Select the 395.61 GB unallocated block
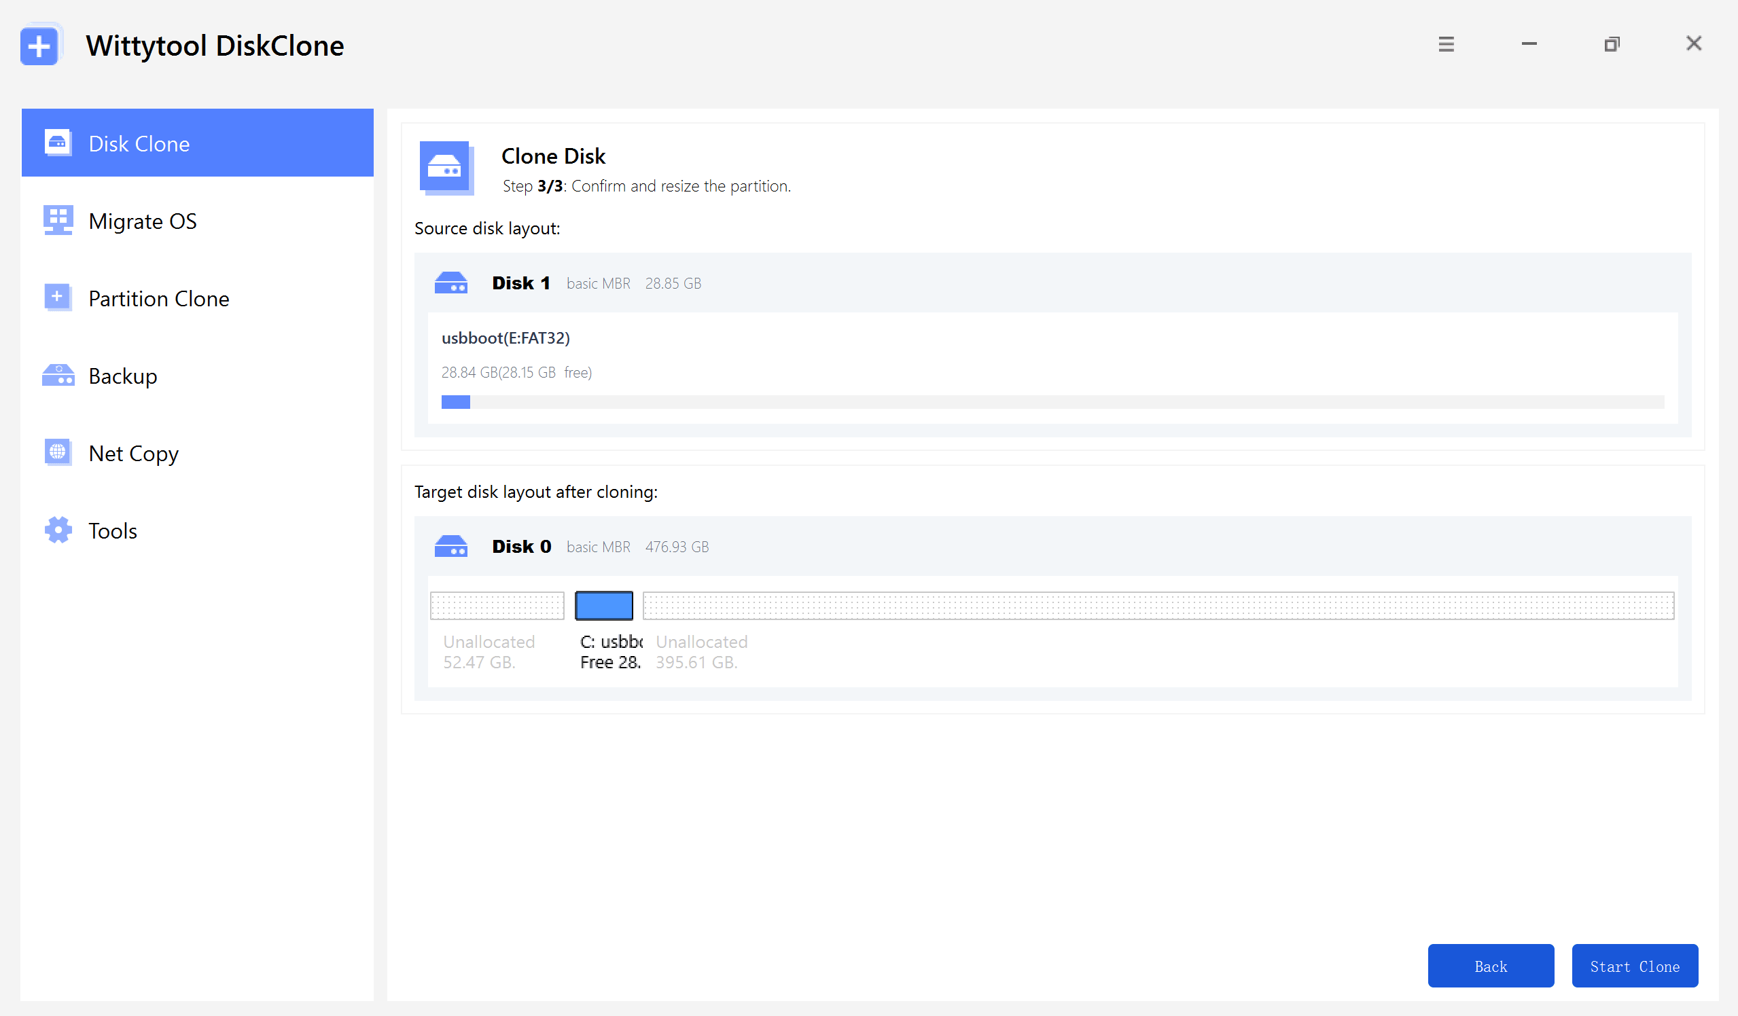The height and width of the screenshot is (1016, 1738). click(1157, 605)
